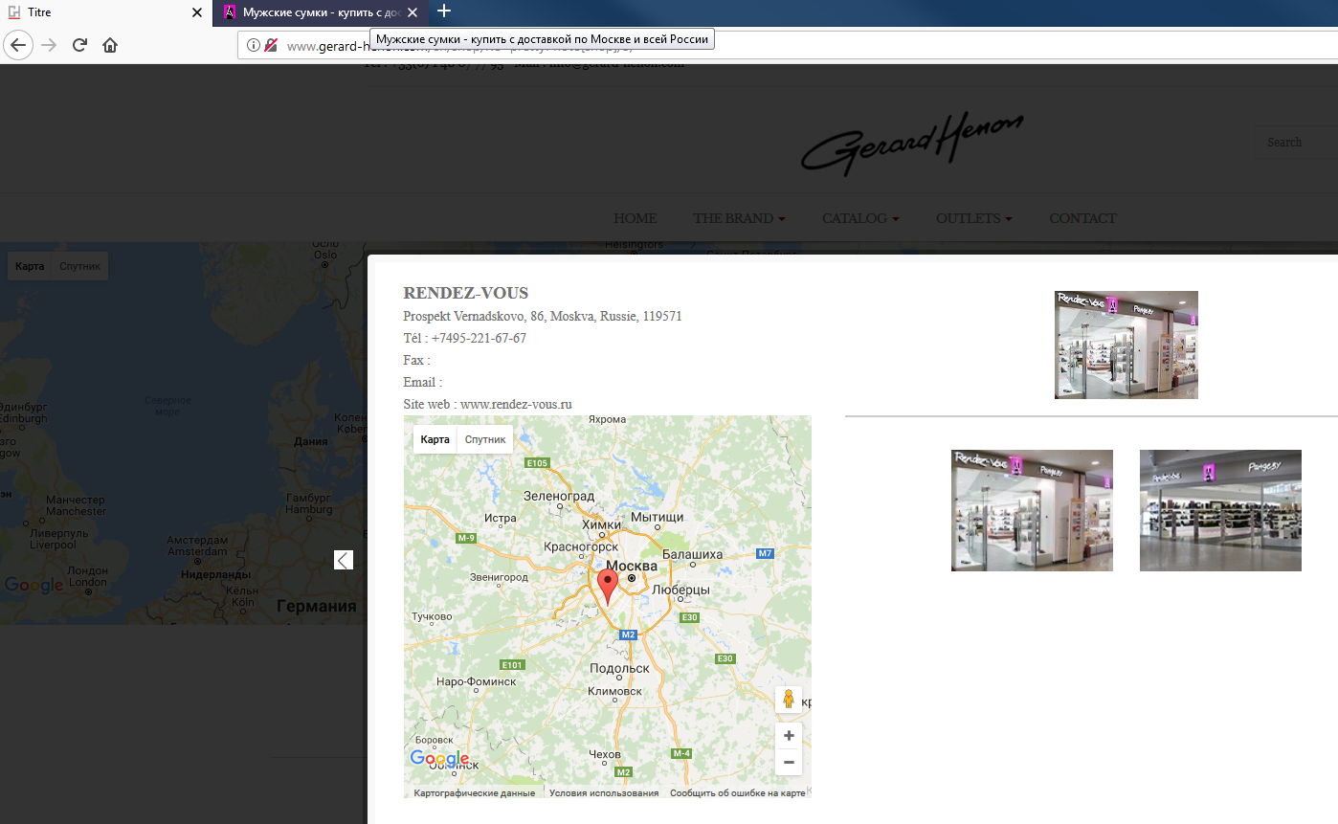Open a new tab with plus icon
Viewport: 1338px width, 824px height.
click(443, 11)
